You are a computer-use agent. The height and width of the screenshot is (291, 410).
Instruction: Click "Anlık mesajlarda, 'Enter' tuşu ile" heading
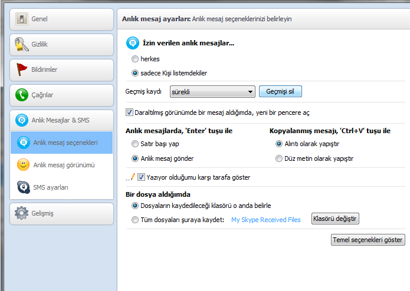tap(179, 131)
